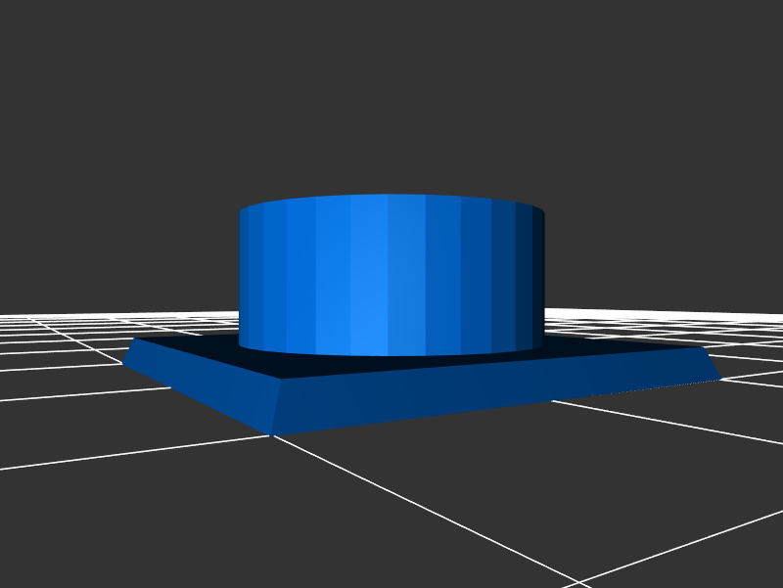The height and width of the screenshot is (588, 783).
Task: Click the nearest front corner of the base
Action: pyautogui.click(x=271, y=431)
